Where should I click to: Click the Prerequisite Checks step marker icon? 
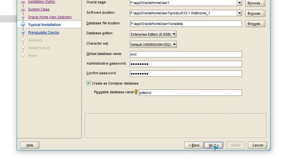coord(23,33)
